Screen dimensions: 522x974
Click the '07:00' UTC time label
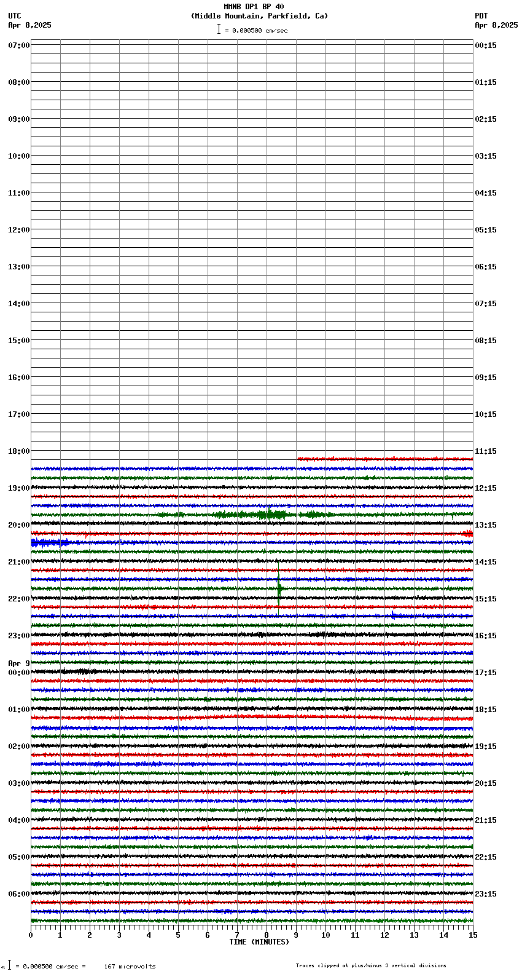(x=19, y=46)
